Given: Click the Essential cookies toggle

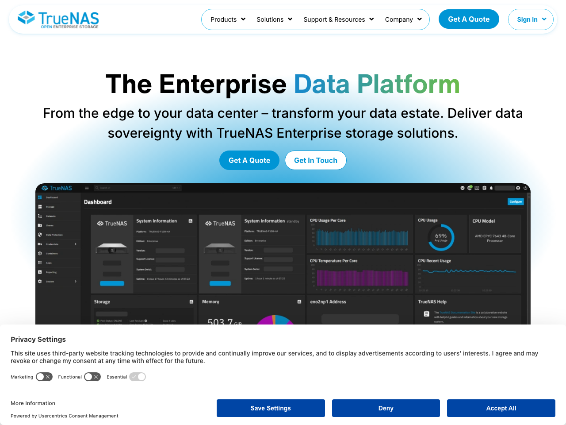Looking at the screenshot, I should (x=138, y=377).
